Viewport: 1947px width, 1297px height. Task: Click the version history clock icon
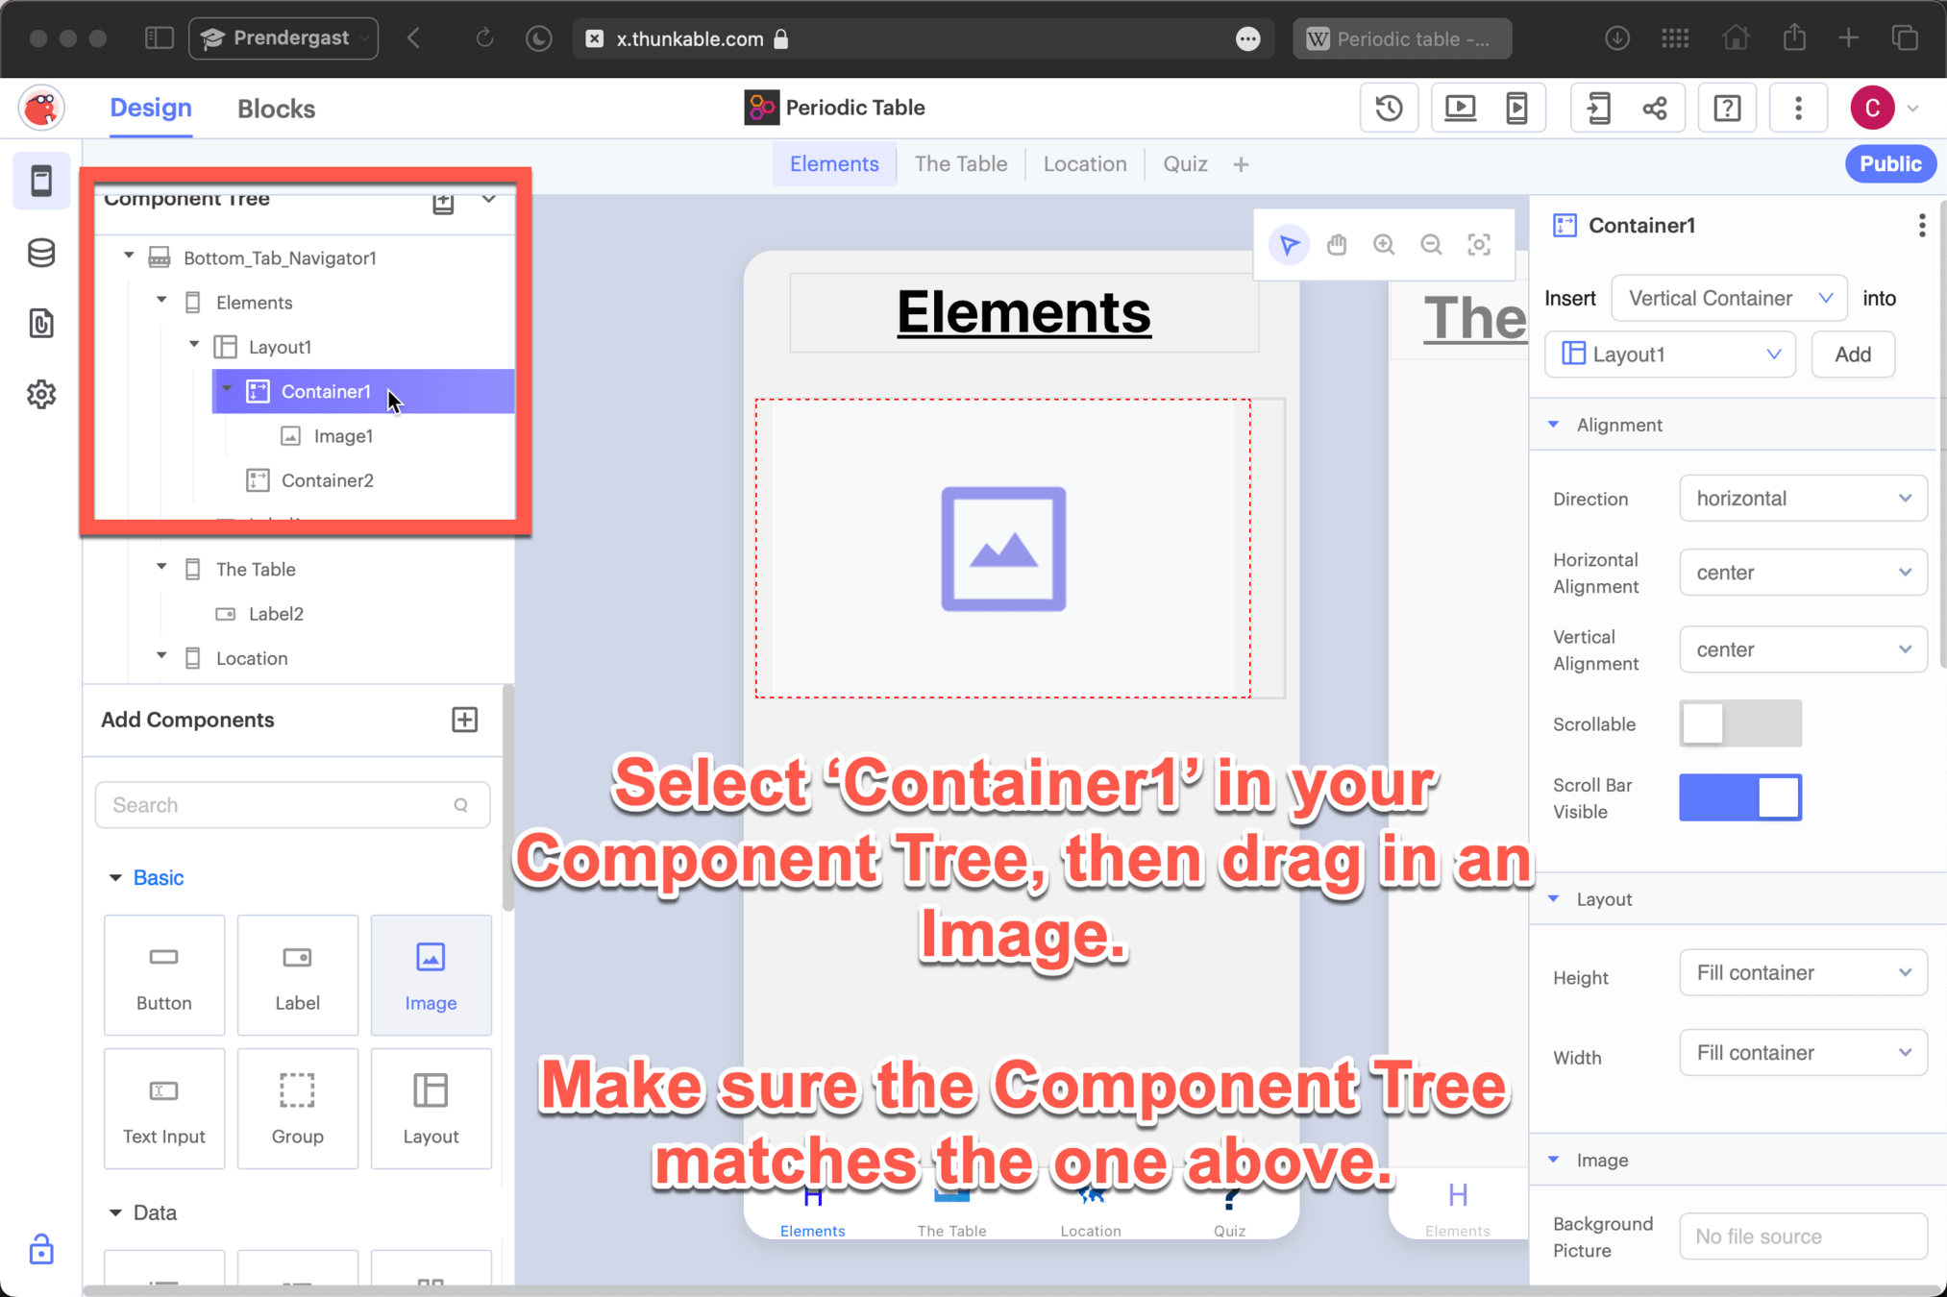[x=1389, y=108]
